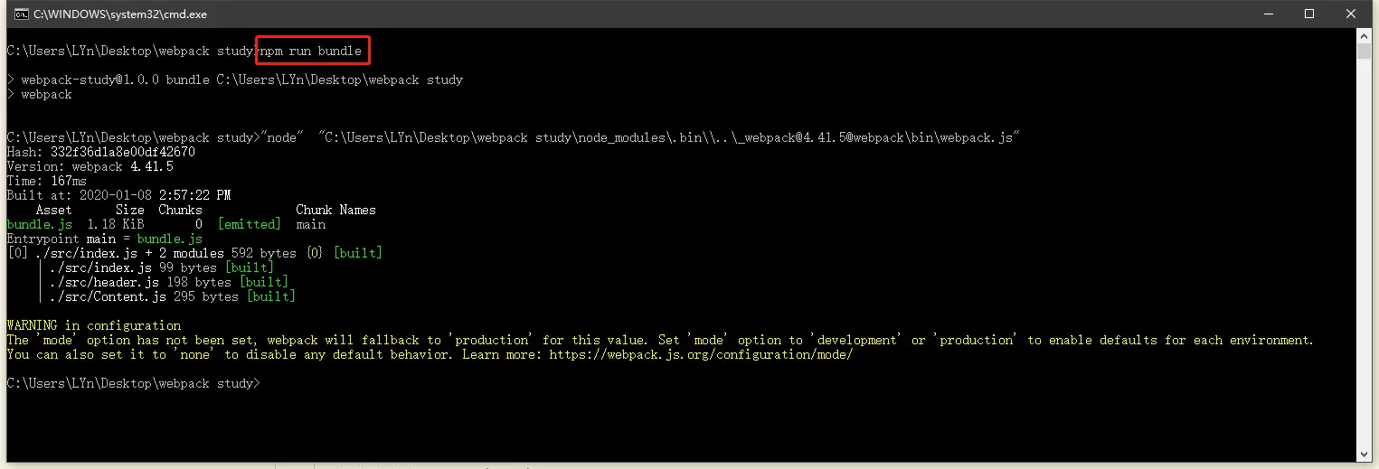The height and width of the screenshot is (469, 1379).
Task: Click the scrollbar down arrow
Action: [x=1364, y=455]
